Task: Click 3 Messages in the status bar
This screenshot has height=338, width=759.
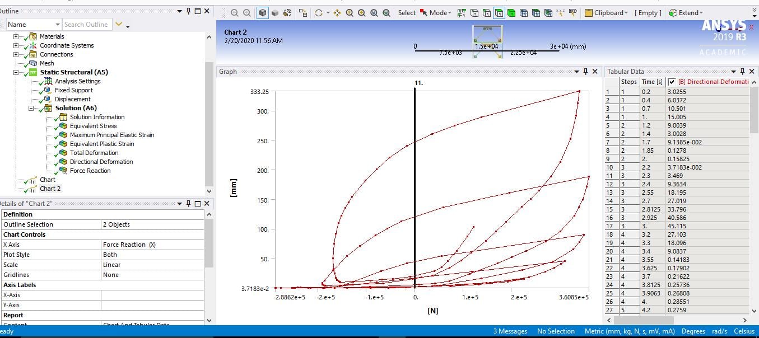Action: tap(510, 331)
